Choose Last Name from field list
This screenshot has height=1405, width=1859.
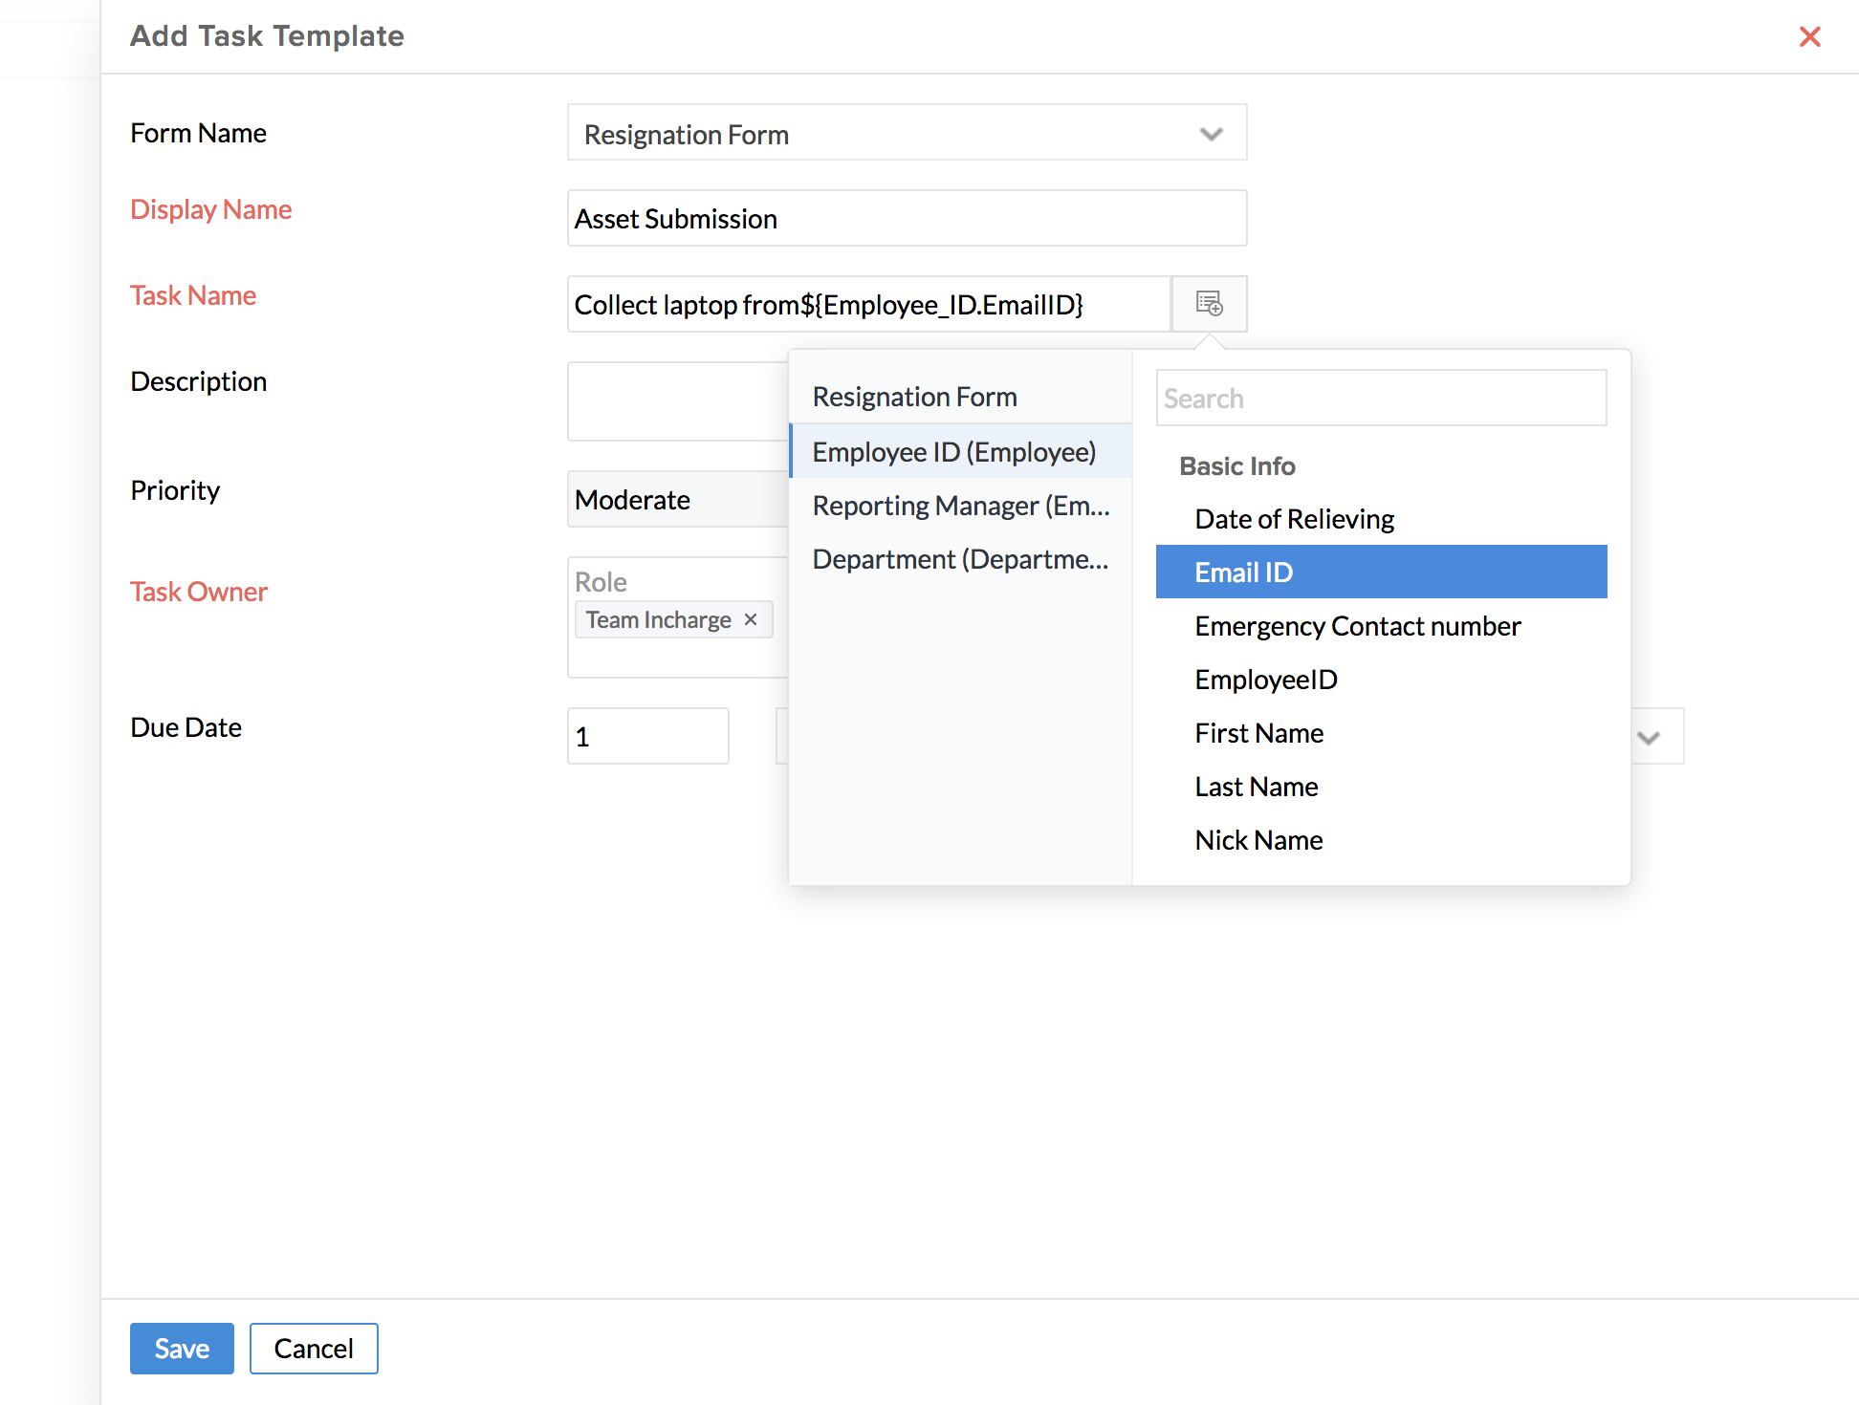[1256, 787]
